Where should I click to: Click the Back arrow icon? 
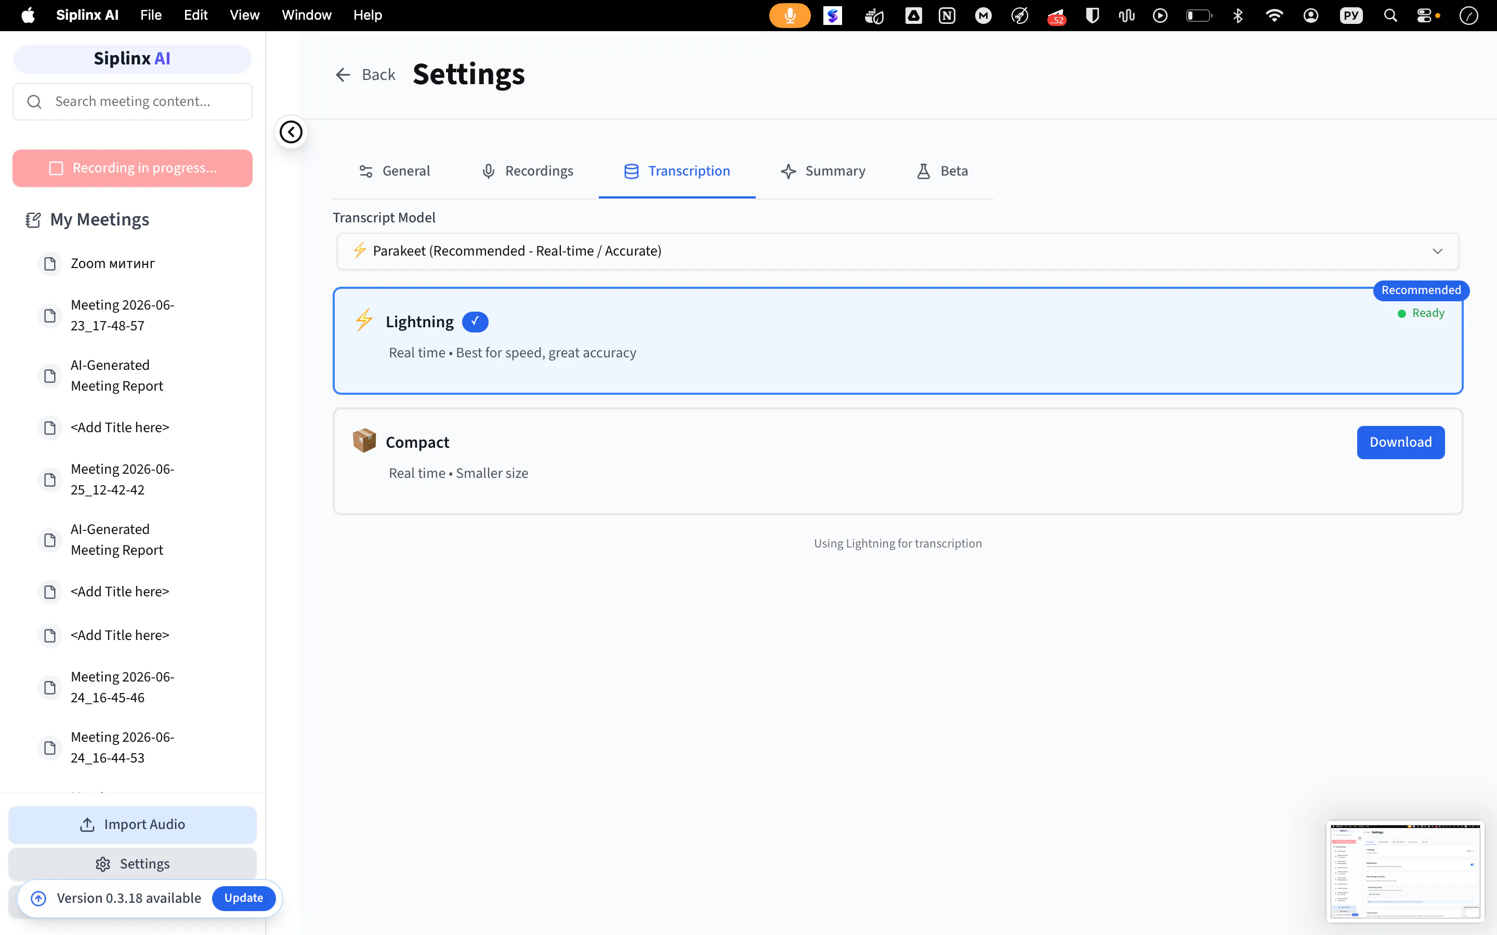[x=343, y=75]
